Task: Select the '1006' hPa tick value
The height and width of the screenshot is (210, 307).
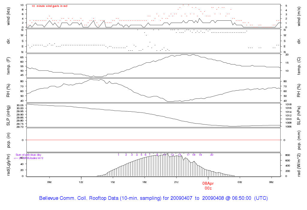Action: click(288, 127)
